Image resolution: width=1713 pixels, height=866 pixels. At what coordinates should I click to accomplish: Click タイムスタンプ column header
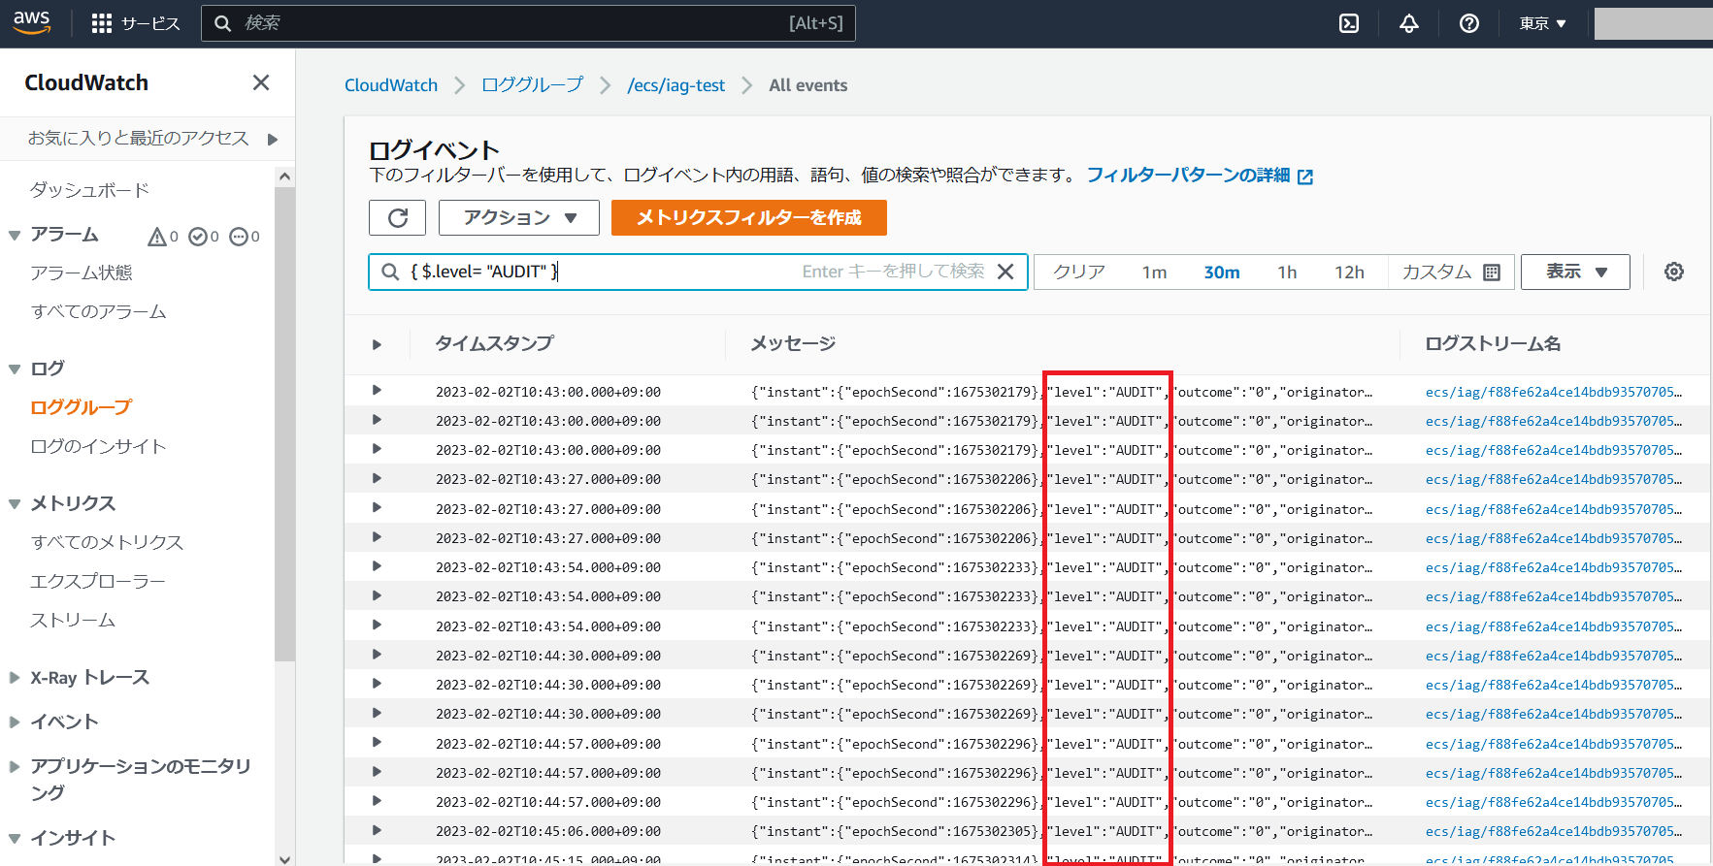click(x=494, y=343)
